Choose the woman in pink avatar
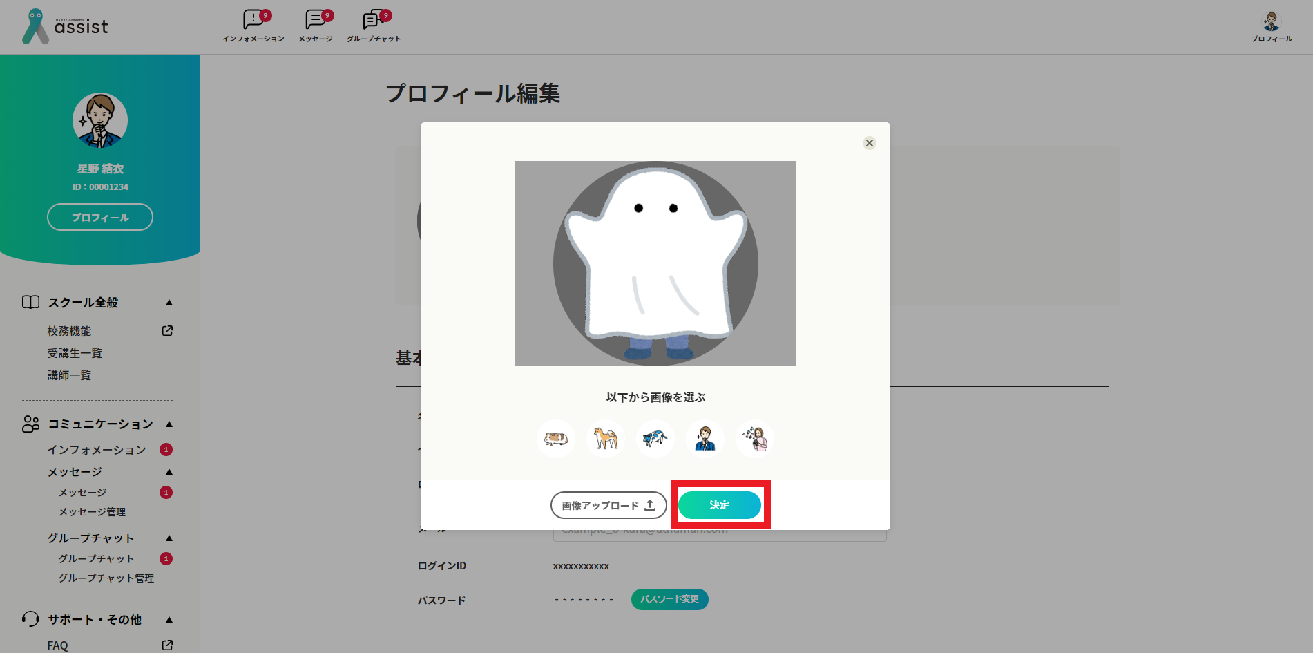Image resolution: width=1313 pixels, height=653 pixels. tap(755, 439)
